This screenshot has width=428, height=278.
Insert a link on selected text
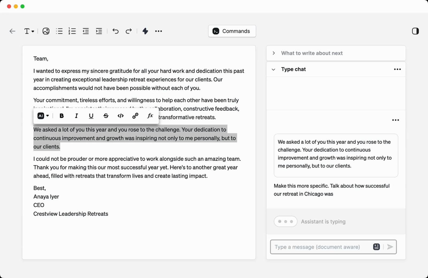(x=135, y=116)
